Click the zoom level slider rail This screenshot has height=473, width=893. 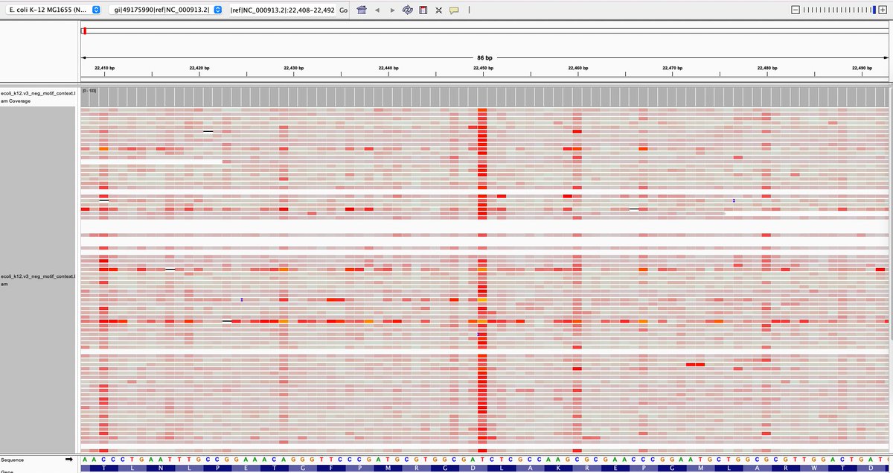841,10
